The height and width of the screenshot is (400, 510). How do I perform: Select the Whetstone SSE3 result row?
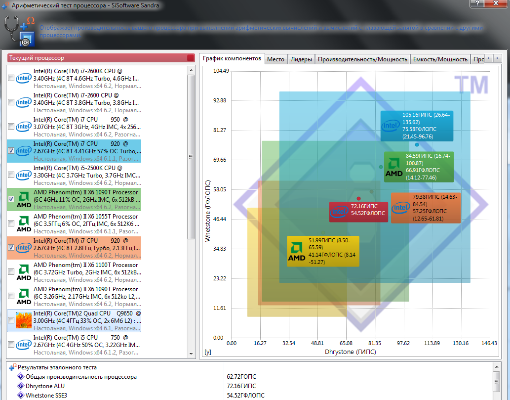point(250,395)
